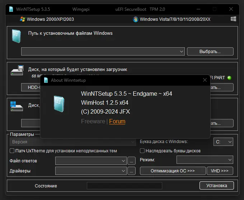Open Оптимизация ОС >>> options
Screen dimensions: 244x200
pos(173,171)
